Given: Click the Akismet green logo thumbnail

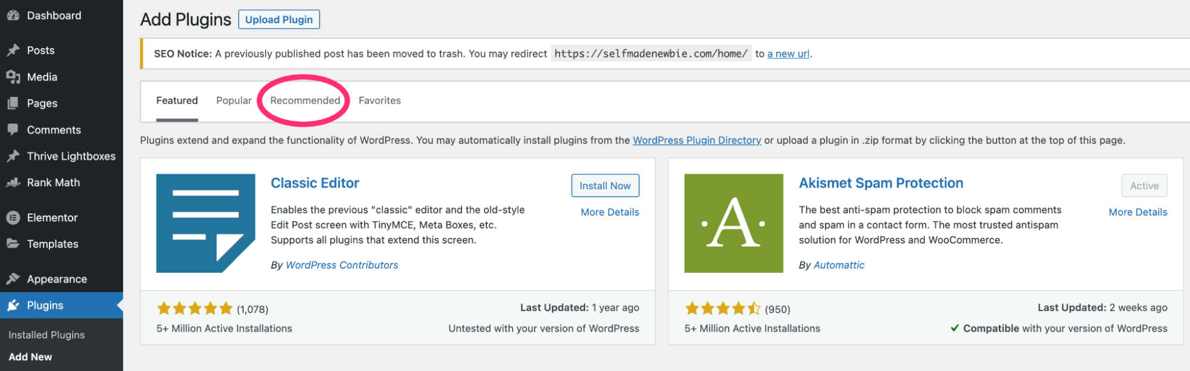Looking at the screenshot, I should pos(733,223).
